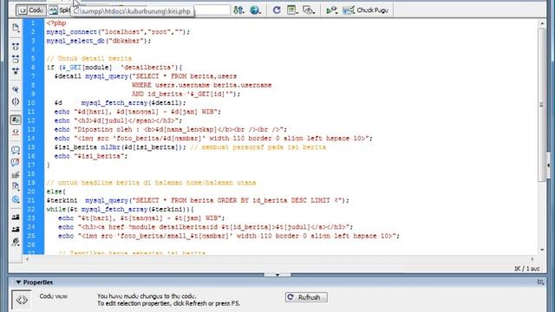The height and width of the screenshot is (312, 555).
Task: Click the vertical scrollbar up arrow
Action: [x=542, y=23]
